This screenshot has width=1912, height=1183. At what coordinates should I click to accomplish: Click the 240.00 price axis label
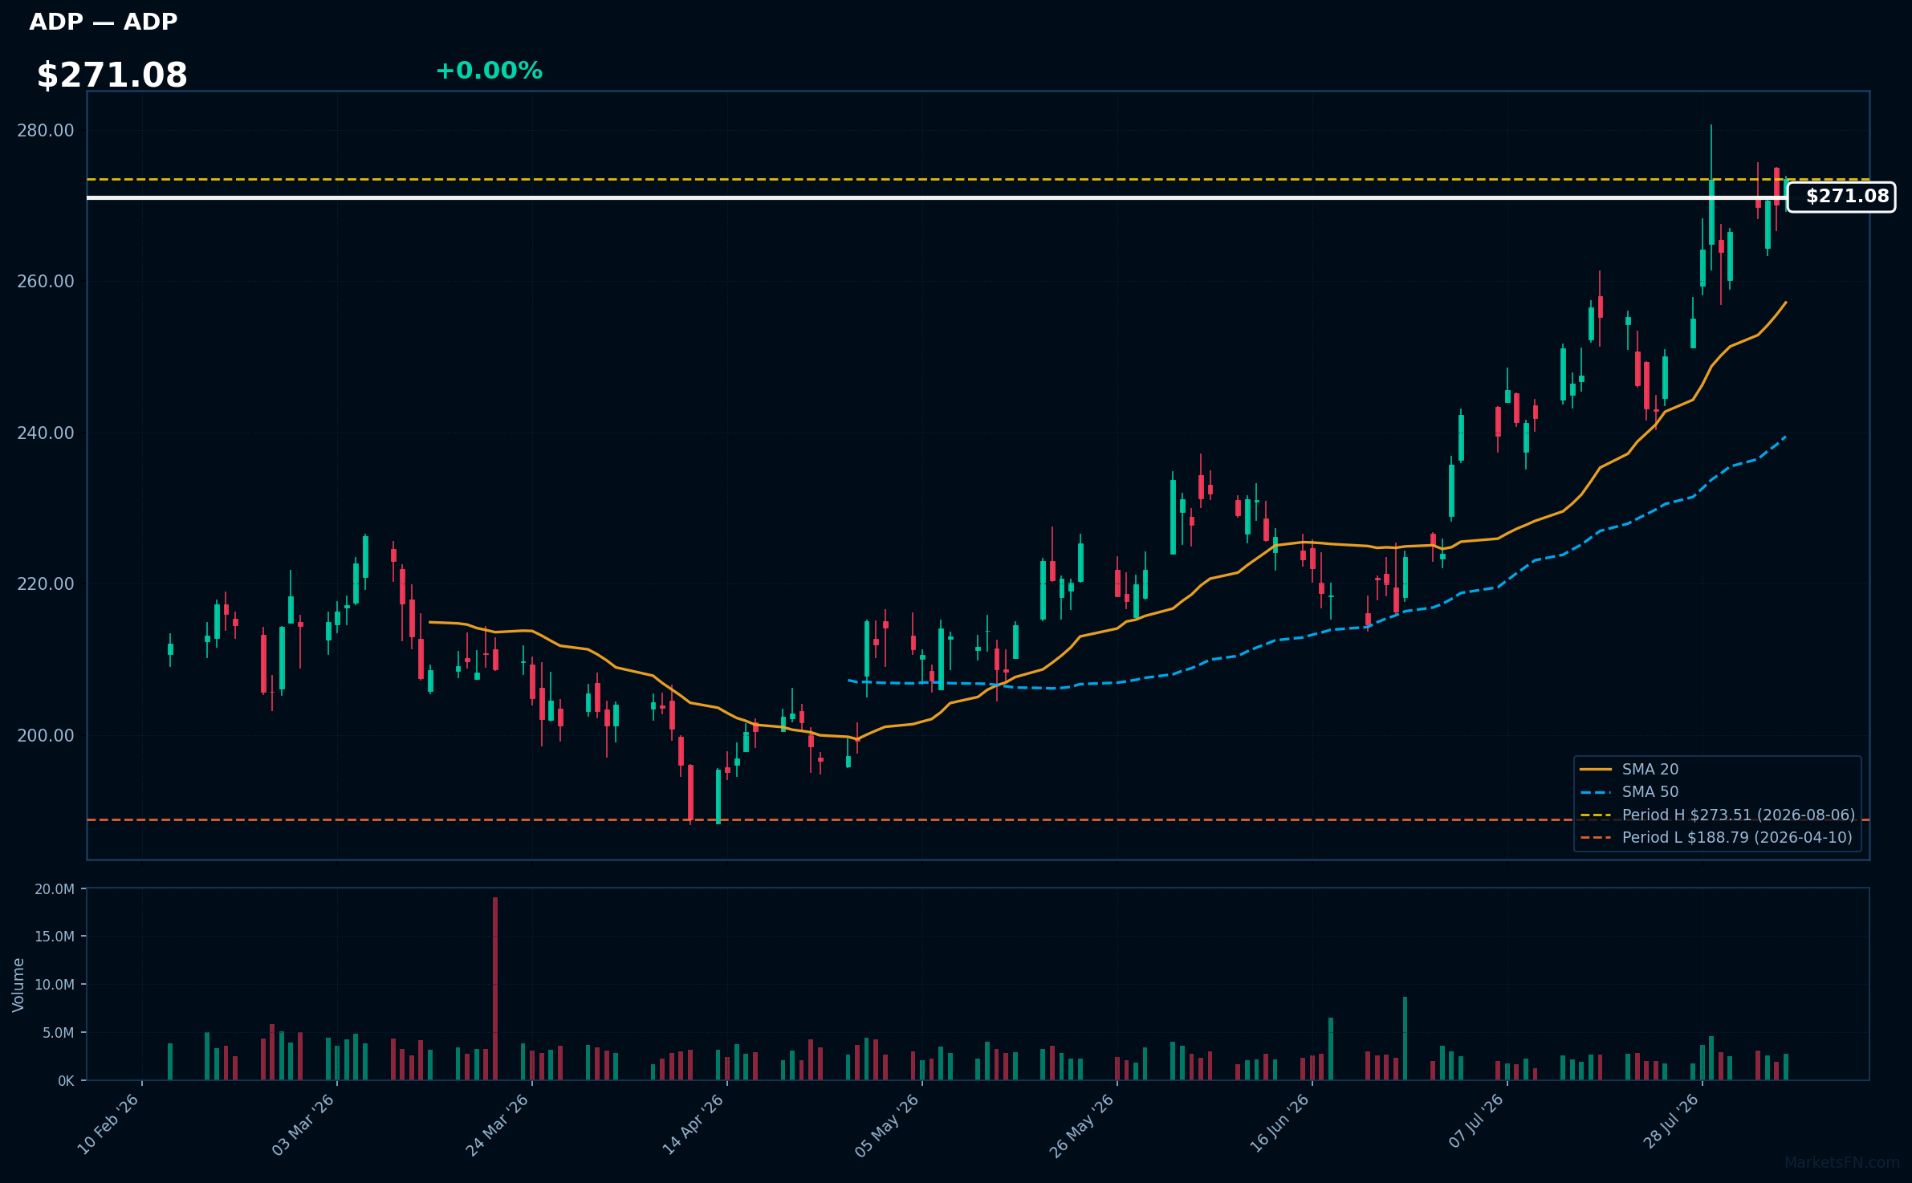[46, 433]
